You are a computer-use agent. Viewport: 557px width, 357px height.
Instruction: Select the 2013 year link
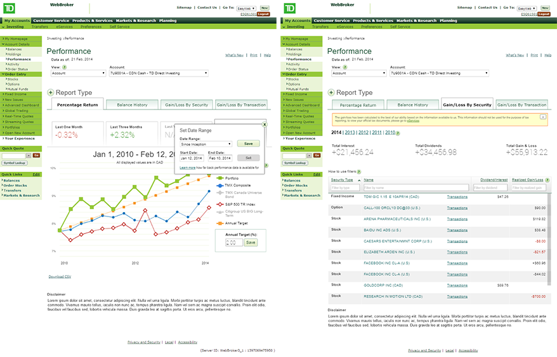click(350, 133)
